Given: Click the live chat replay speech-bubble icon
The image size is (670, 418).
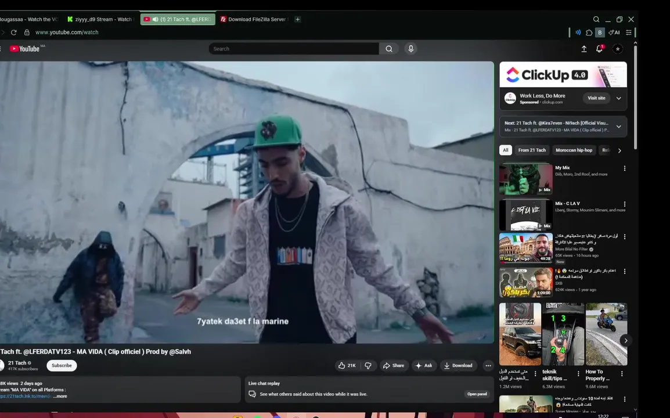Looking at the screenshot, I should (253, 394).
